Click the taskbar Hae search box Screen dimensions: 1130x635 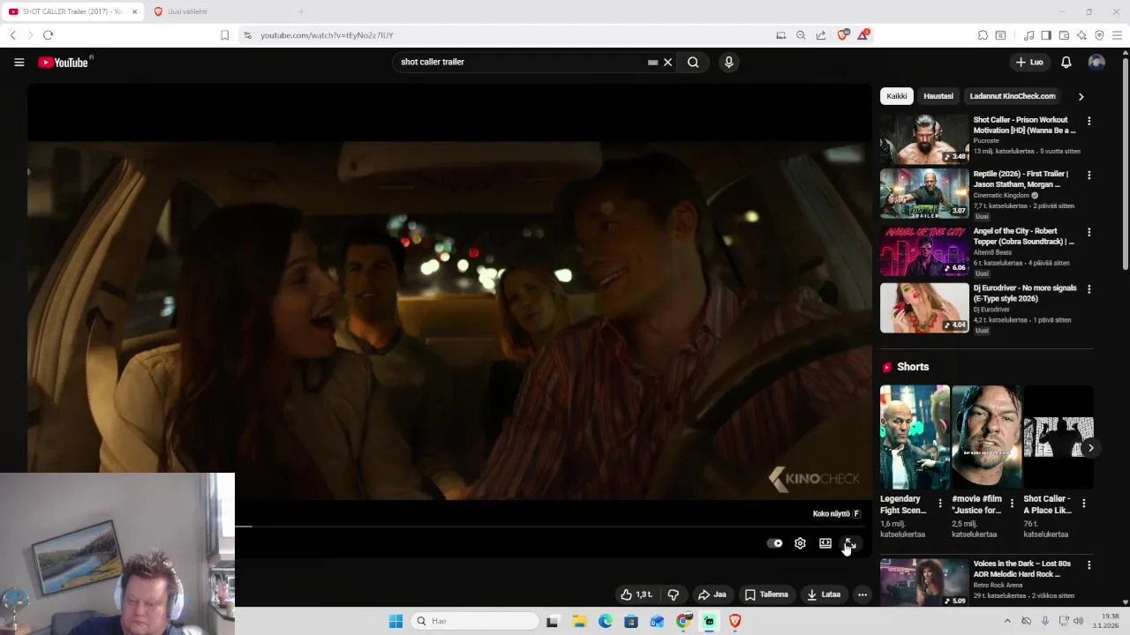tap(476, 621)
